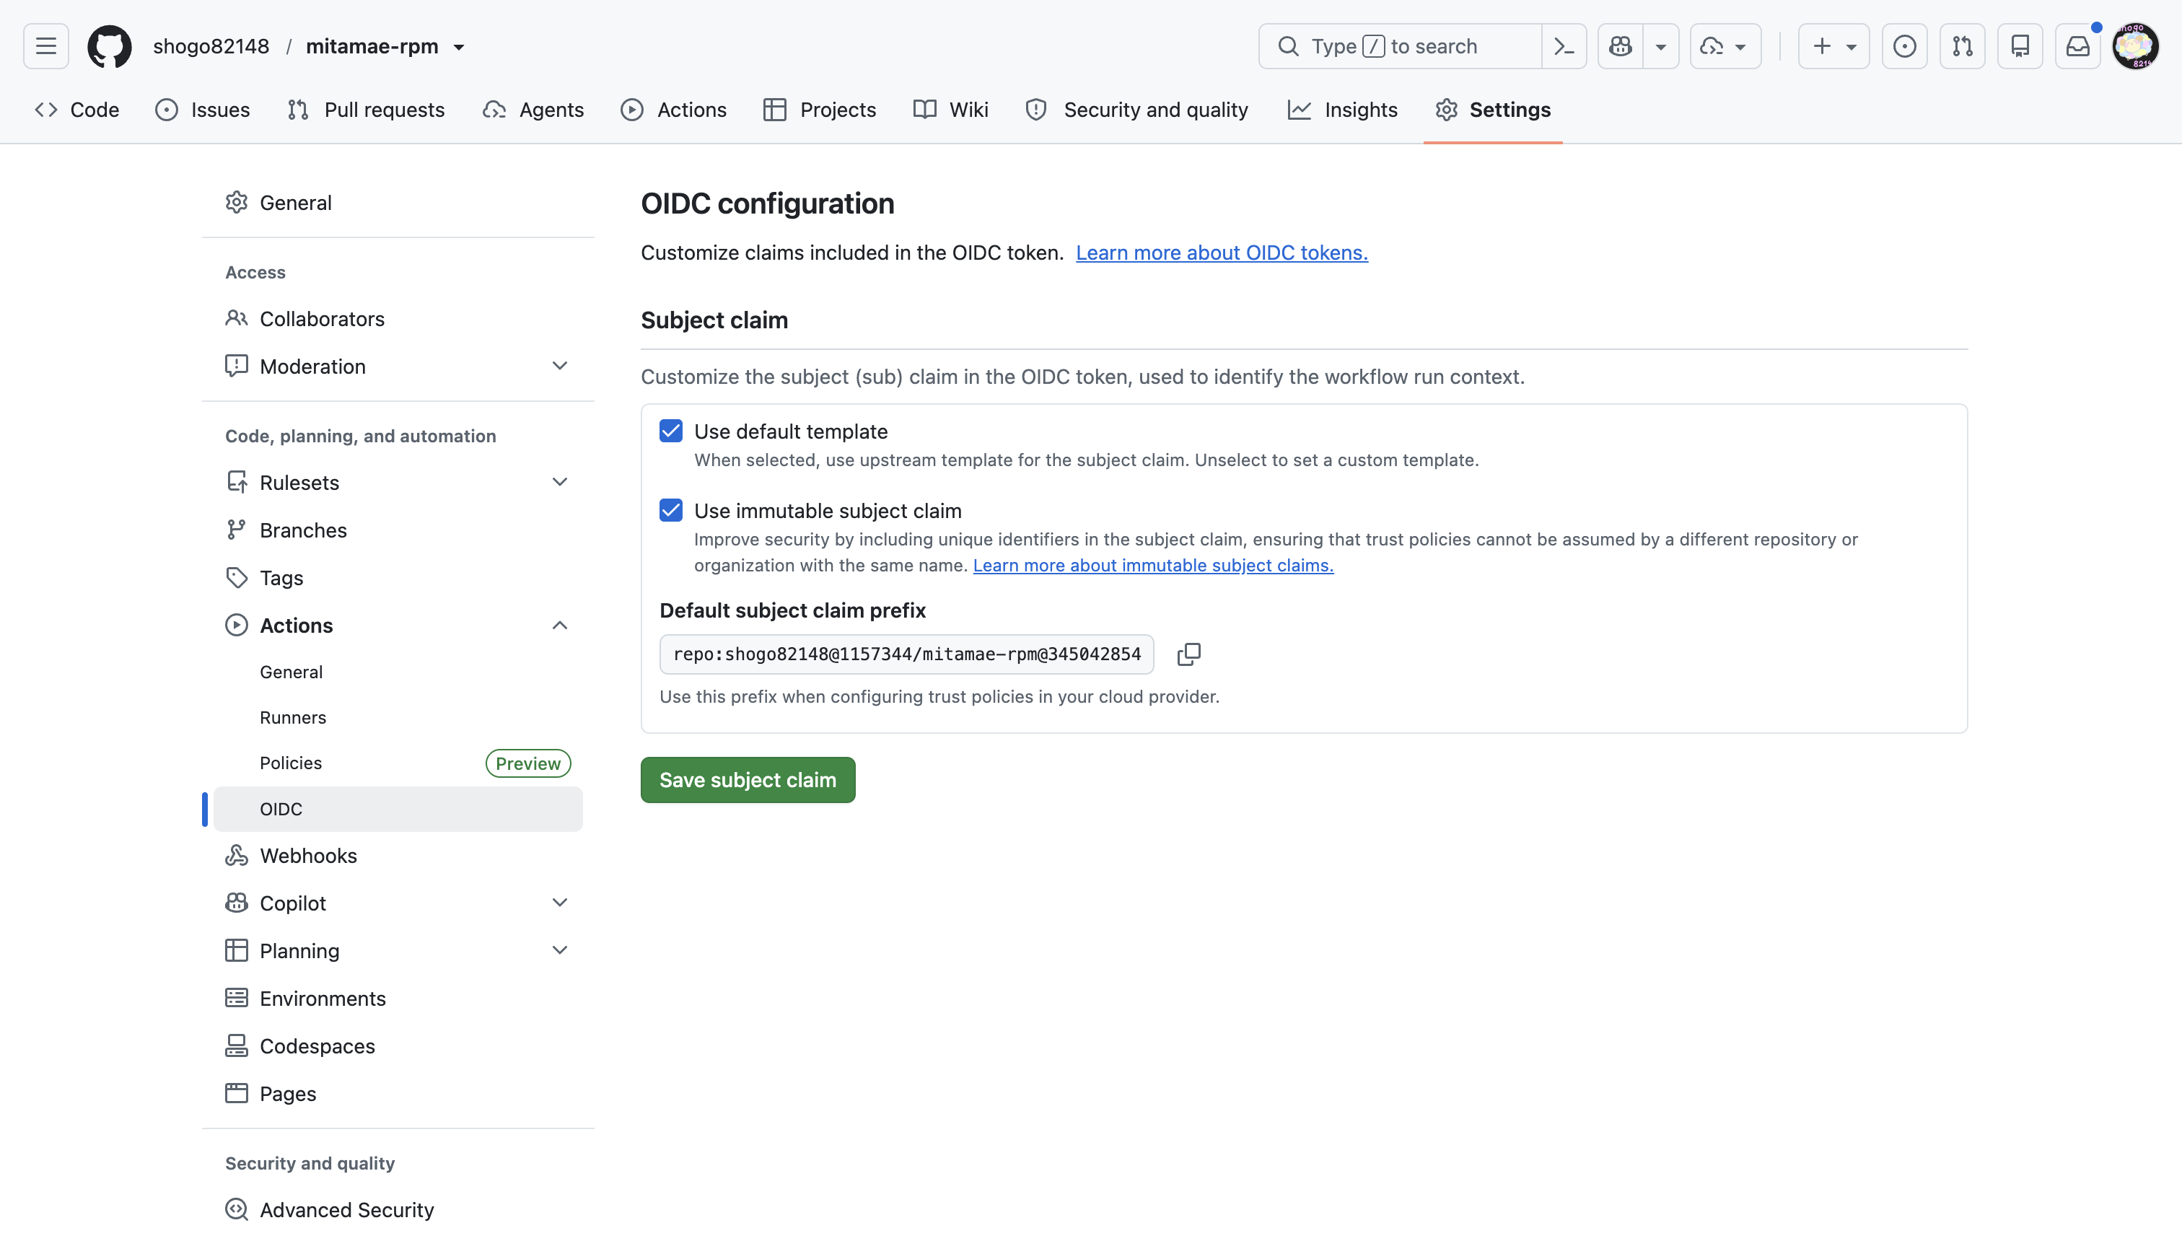Click the search magnifier icon
The height and width of the screenshot is (1241, 2182).
coord(1289,46)
